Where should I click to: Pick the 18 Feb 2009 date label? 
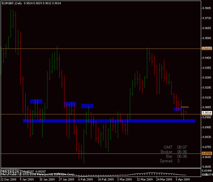[x=106, y=179]
